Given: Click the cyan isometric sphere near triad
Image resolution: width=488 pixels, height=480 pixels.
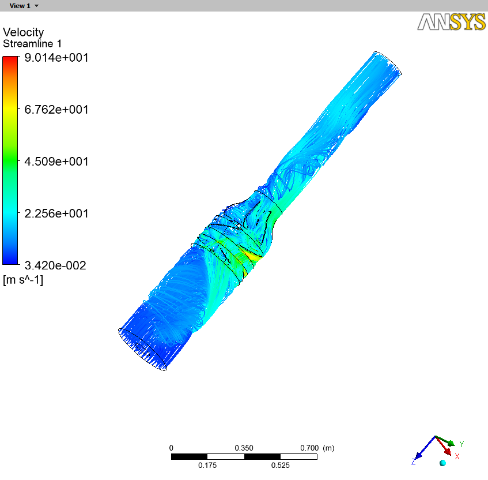Looking at the screenshot, I should coord(442,463).
